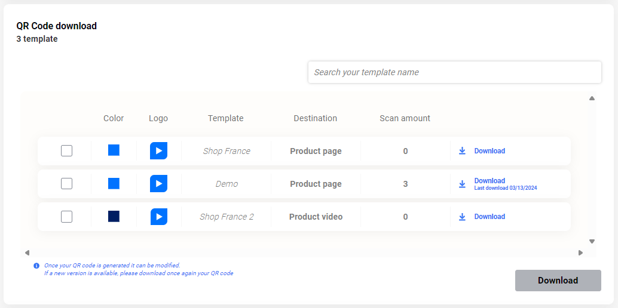Click the Template column header
This screenshot has height=308, width=618.
click(225, 118)
